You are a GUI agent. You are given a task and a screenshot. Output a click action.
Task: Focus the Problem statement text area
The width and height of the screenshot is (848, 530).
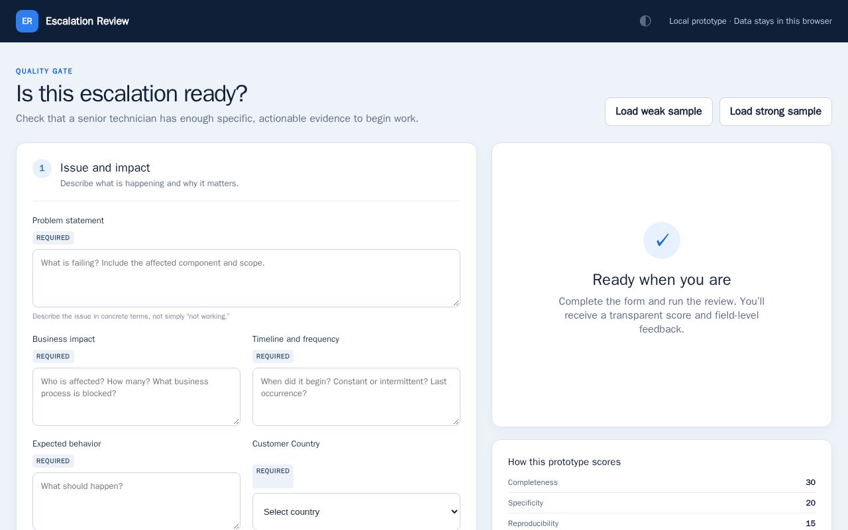[x=246, y=278]
